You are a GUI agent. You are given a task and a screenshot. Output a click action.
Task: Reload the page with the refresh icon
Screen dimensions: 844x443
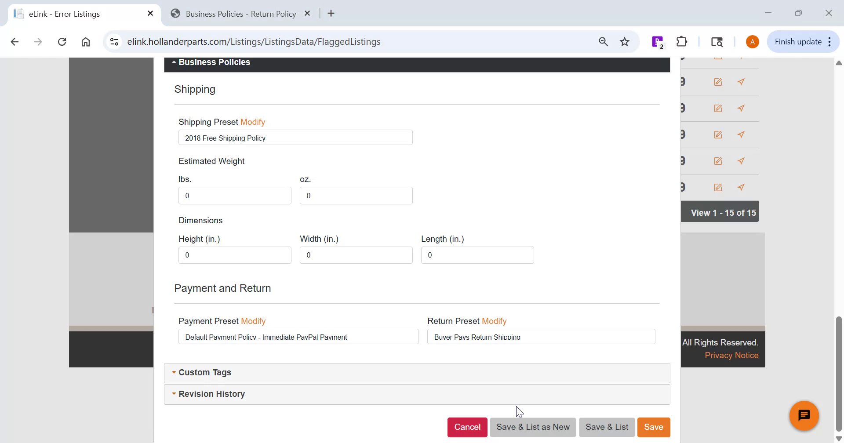[62, 42]
